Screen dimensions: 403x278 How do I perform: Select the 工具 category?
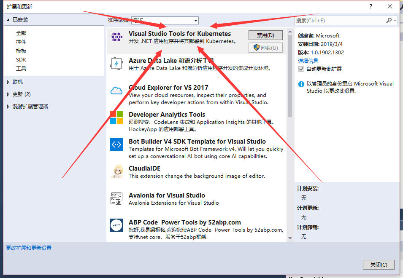[21, 69]
